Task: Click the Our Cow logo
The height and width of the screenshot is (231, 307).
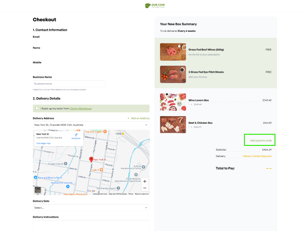Action: point(155,6)
